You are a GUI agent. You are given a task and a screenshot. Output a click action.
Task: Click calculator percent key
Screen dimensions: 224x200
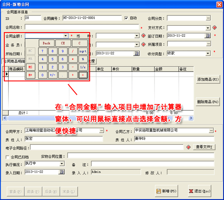click(83, 59)
